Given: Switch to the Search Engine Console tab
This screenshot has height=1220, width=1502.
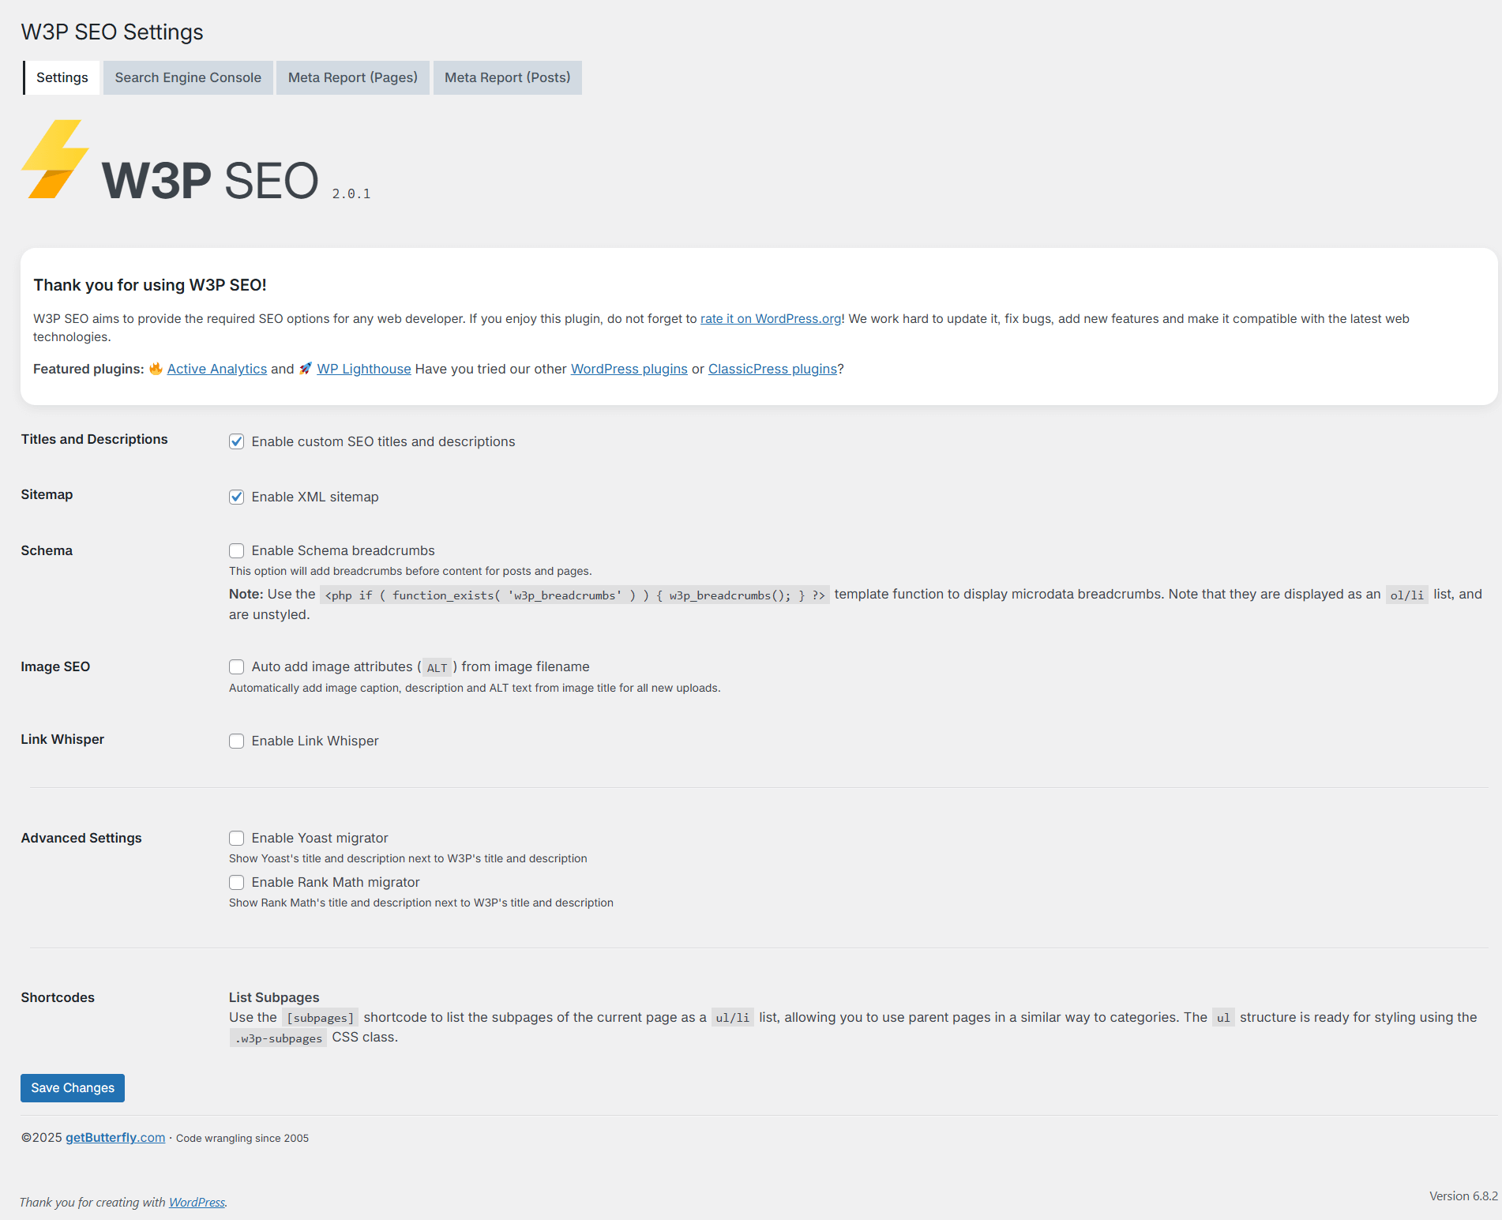Looking at the screenshot, I should point(188,77).
